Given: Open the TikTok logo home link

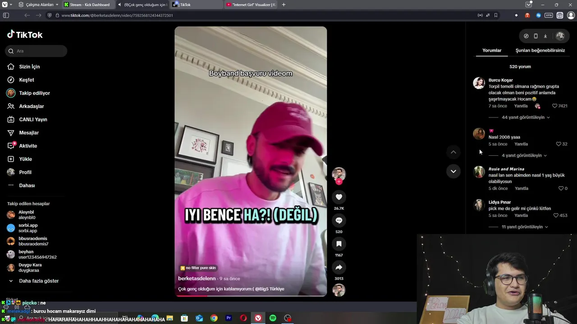Looking at the screenshot, I should [25, 35].
